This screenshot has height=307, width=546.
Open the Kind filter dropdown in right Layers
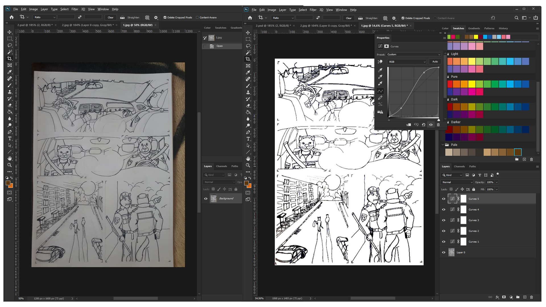(452, 175)
